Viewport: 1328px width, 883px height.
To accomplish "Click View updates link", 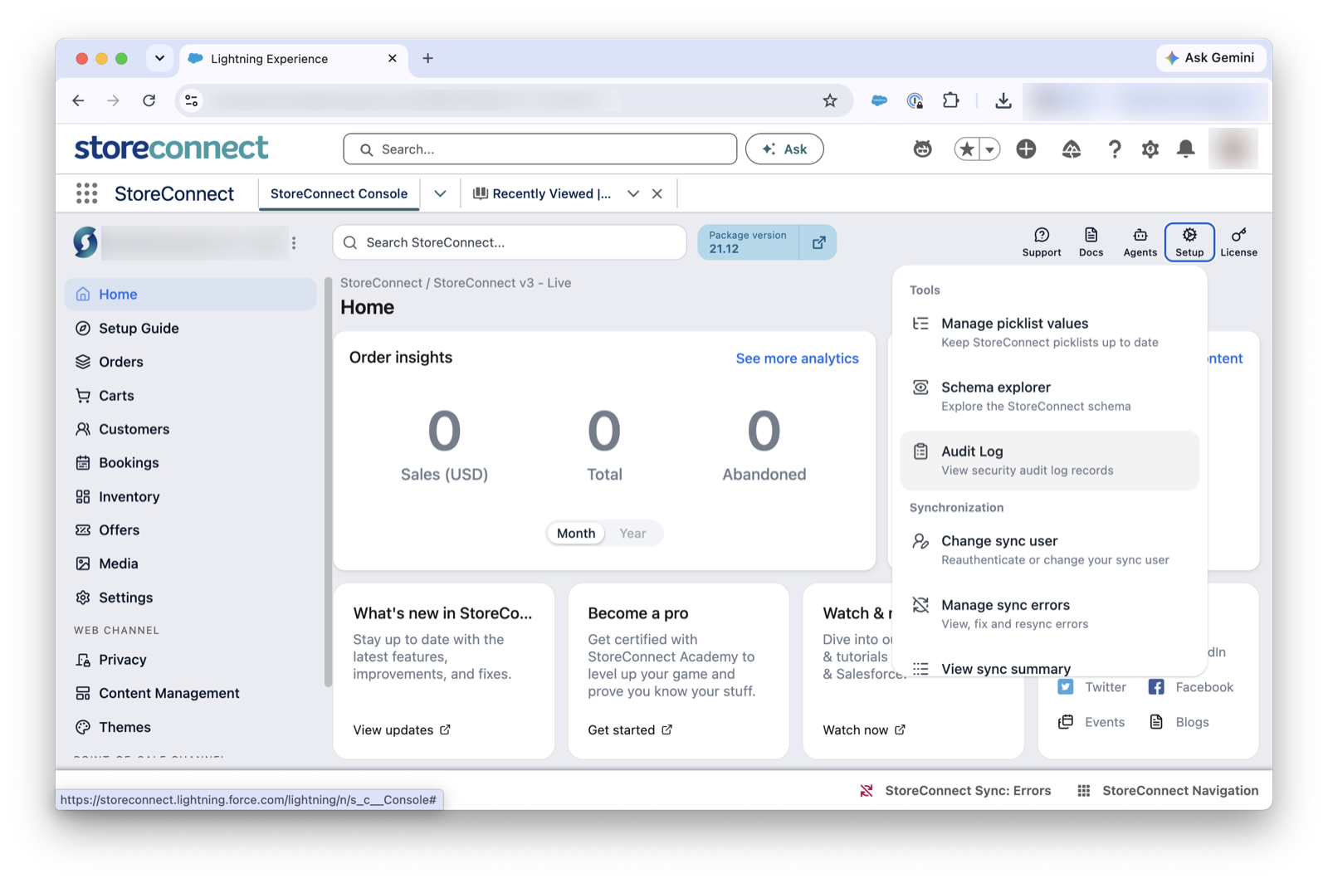I will pos(402,729).
